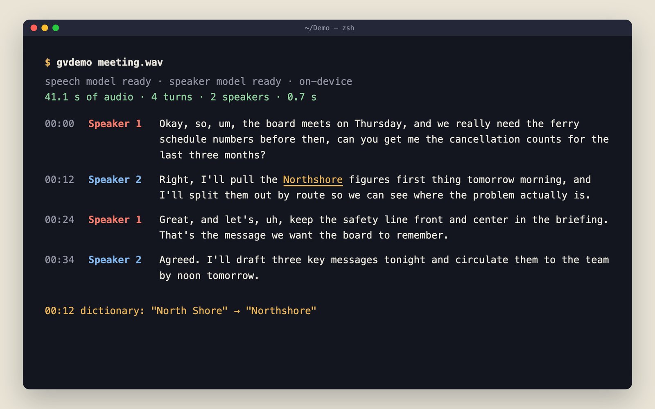The width and height of the screenshot is (655, 409).
Task: Click the Speaker 1 label at 00:24
Action: click(115, 220)
